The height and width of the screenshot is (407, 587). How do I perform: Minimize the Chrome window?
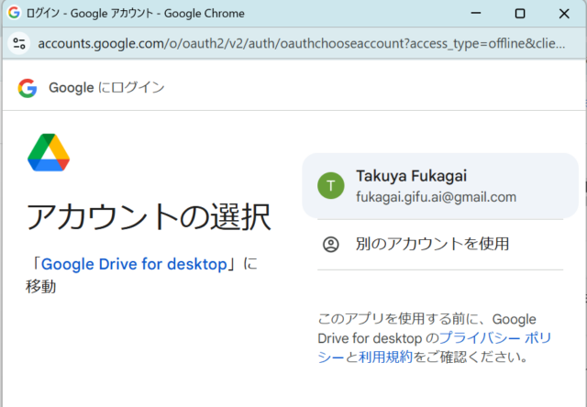[475, 13]
